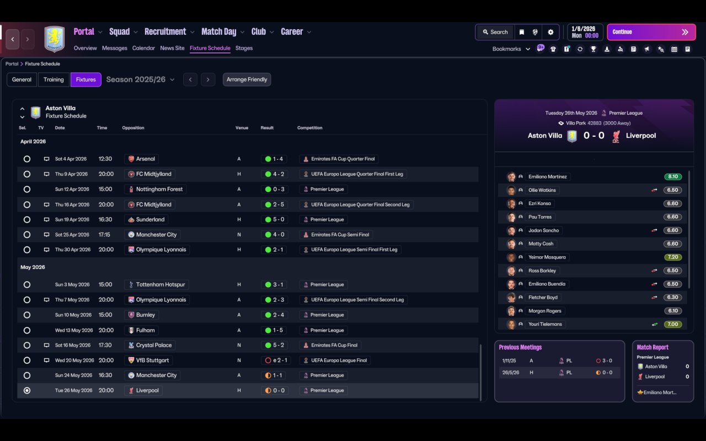706x441 pixels.
Task: Select the radio button for Nottingham Forest fixture
Action: pyautogui.click(x=27, y=189)
